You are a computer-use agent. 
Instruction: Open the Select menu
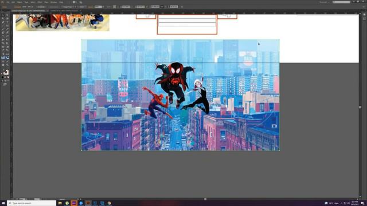[33, 2]
